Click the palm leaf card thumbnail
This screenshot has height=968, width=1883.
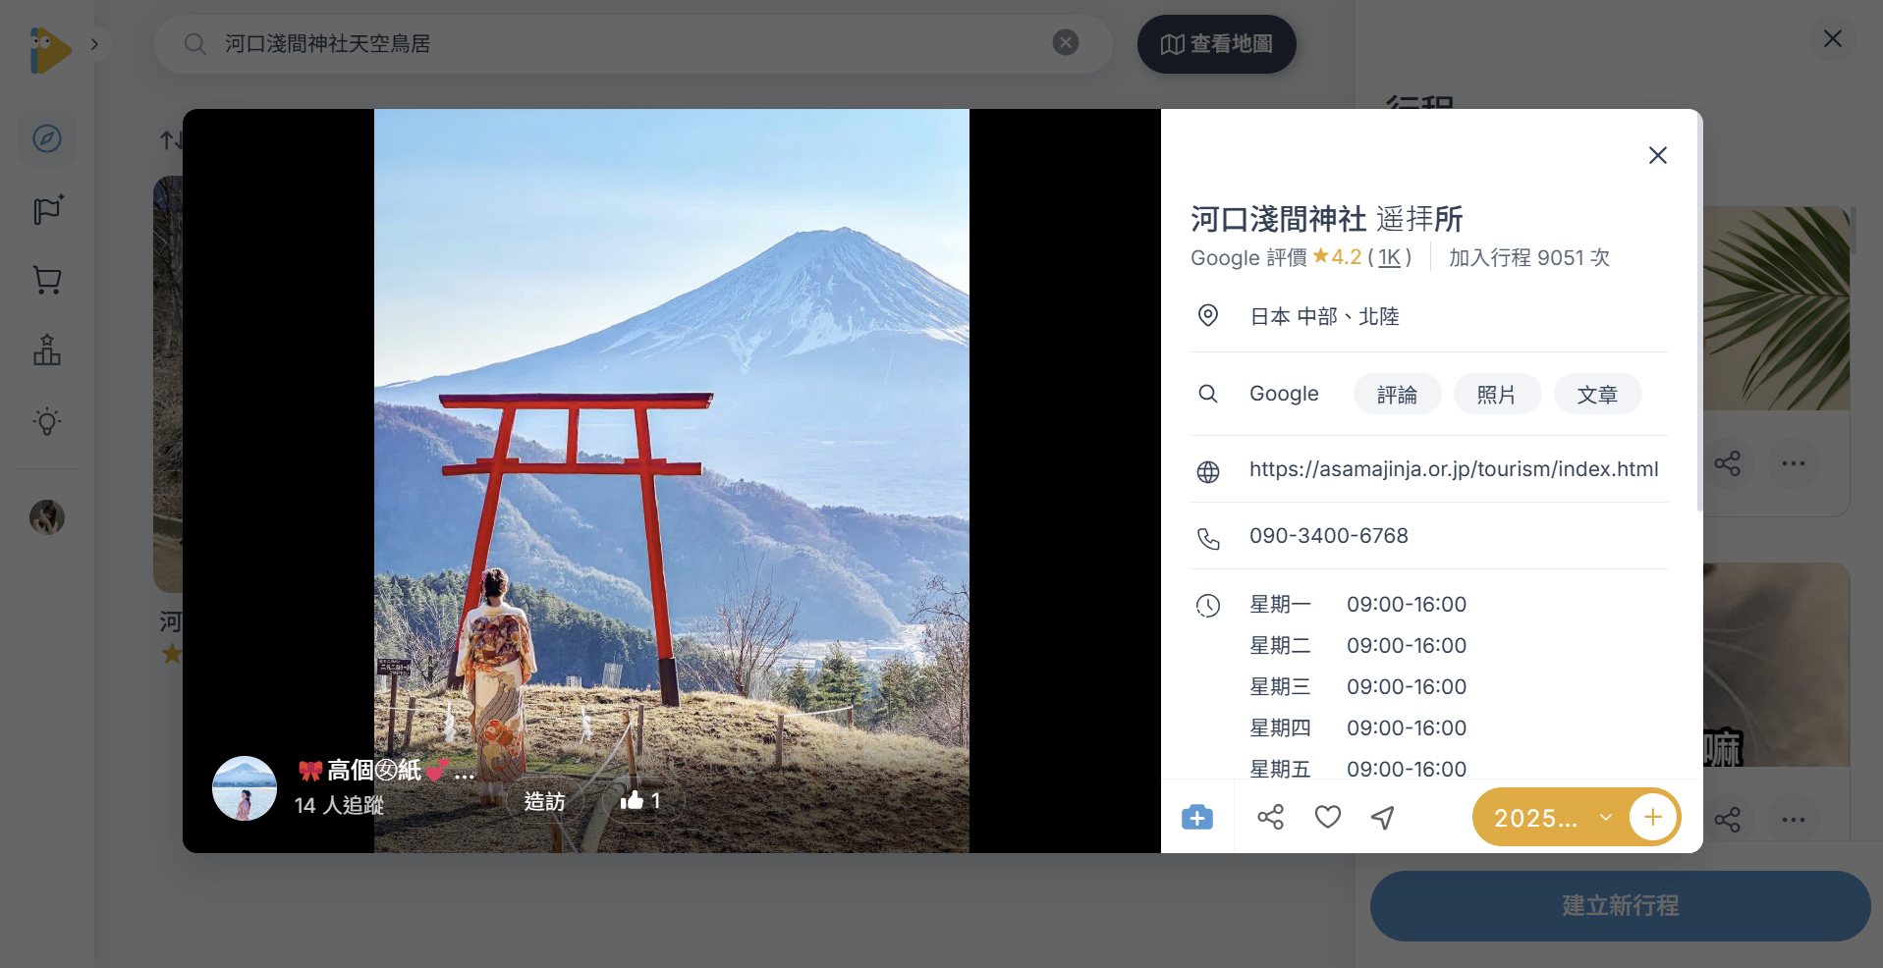point(1776,308)
